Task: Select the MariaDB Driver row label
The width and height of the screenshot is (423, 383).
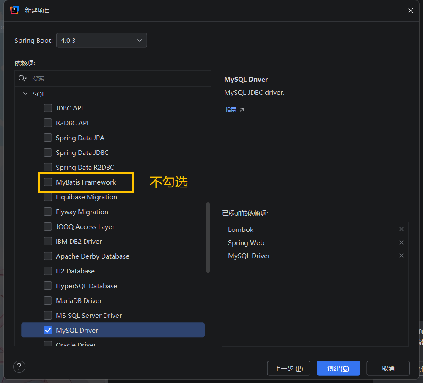Action: click(79, 300)
